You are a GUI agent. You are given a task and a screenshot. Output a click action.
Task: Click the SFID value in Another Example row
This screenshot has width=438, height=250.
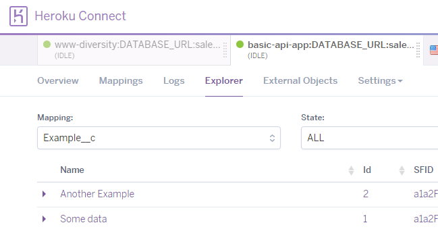click(x=426, y=194)
